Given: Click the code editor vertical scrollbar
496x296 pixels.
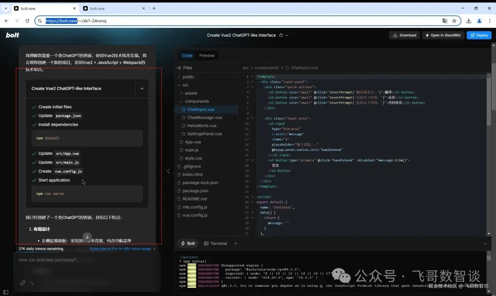Looking at the screenshot, I should [x=489, y=101].
